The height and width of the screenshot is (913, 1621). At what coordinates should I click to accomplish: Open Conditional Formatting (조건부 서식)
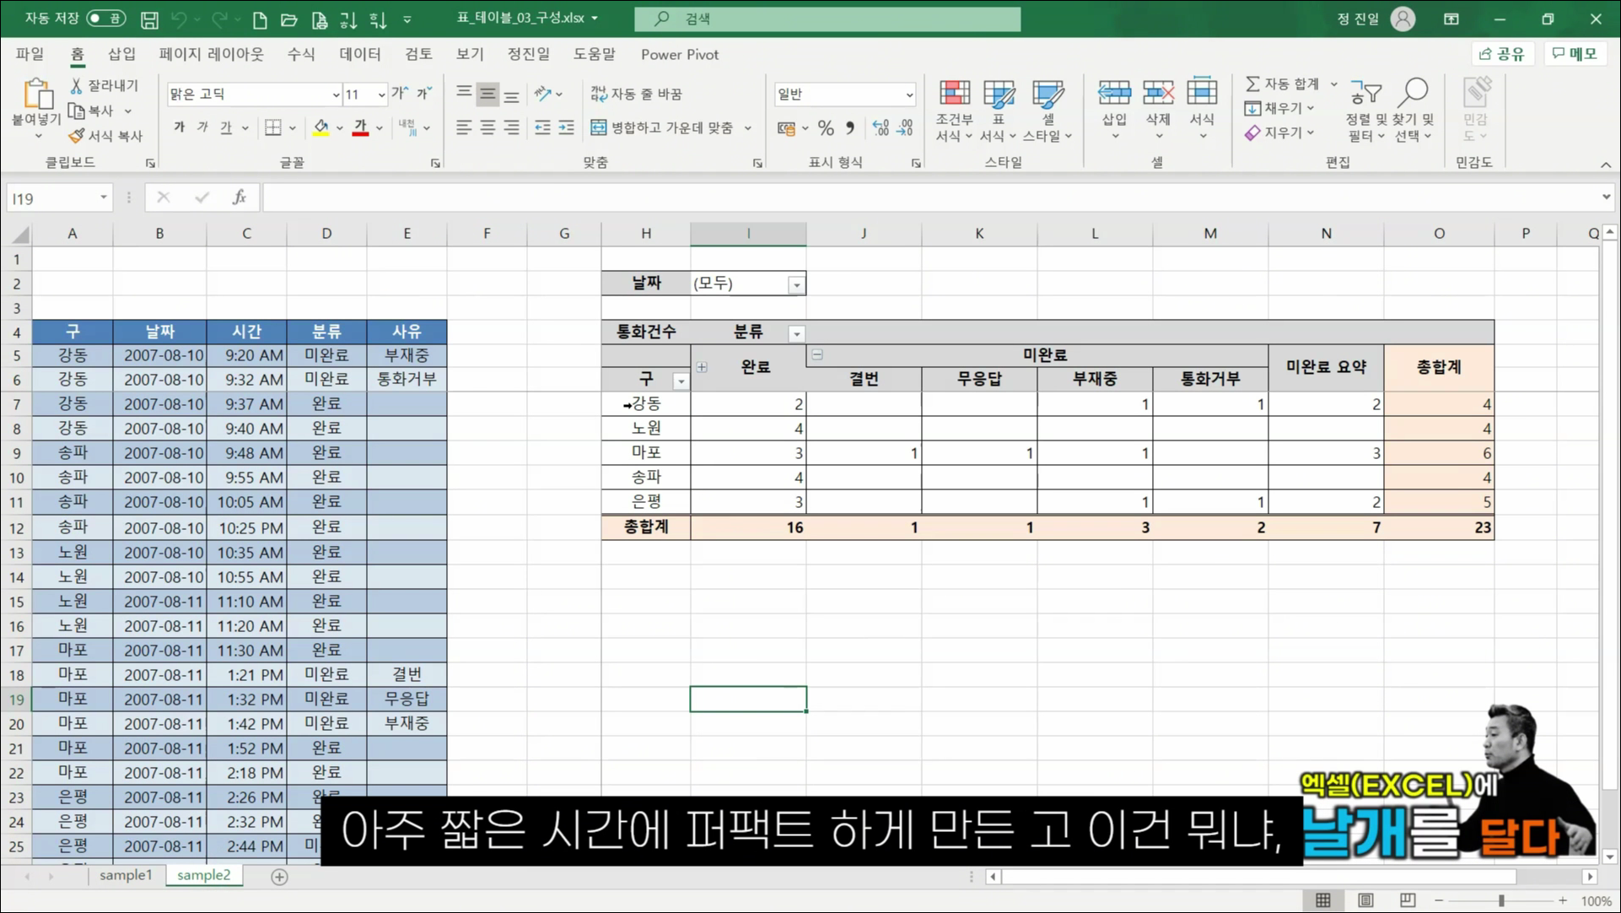[x=953, y=110]
